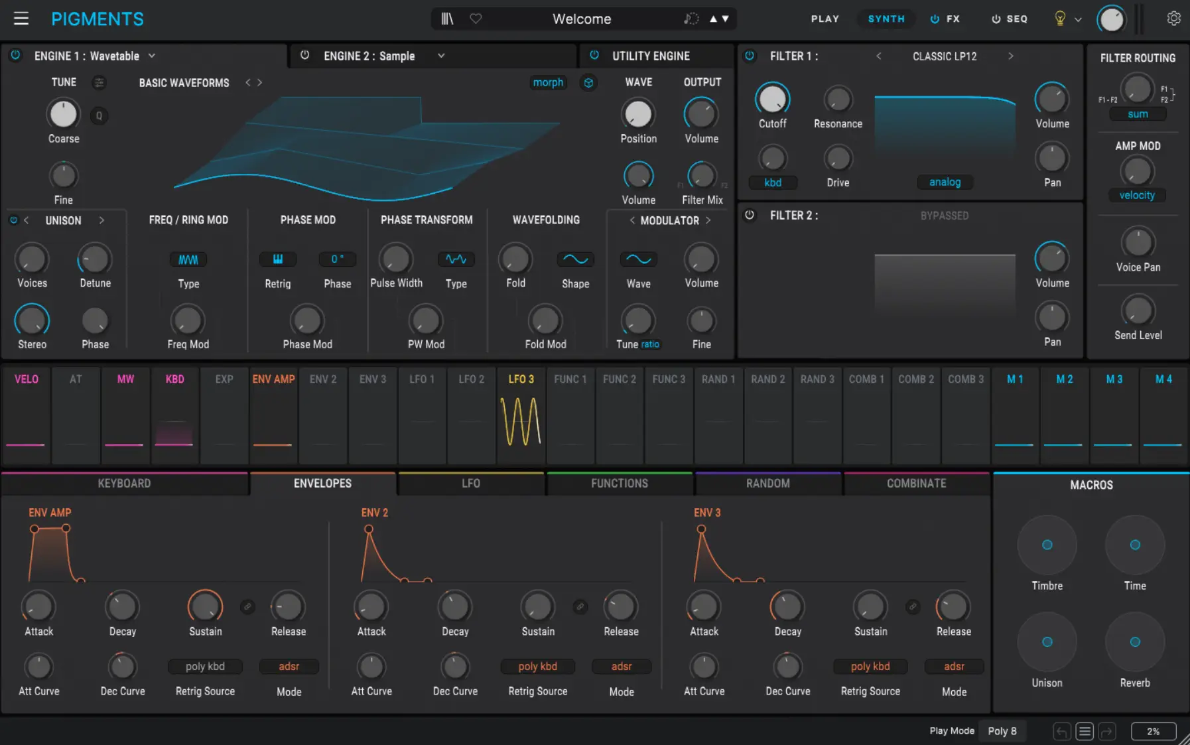Select next filter type after Classic LP12
The width and height of the screenshot is (1190, 745).
click(x=1011, y=56)
